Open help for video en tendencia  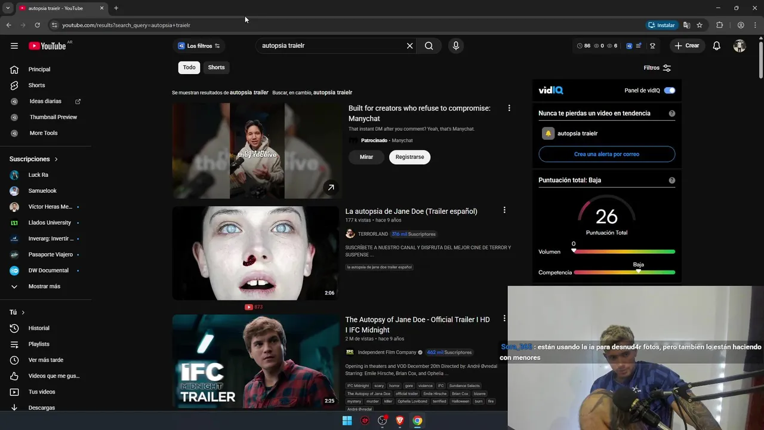click(672, 113)
